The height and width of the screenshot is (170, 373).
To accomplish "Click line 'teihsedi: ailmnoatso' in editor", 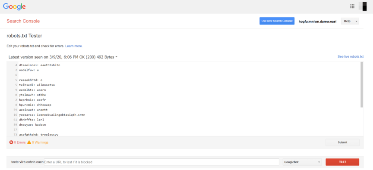I will [x=37, y=85].
